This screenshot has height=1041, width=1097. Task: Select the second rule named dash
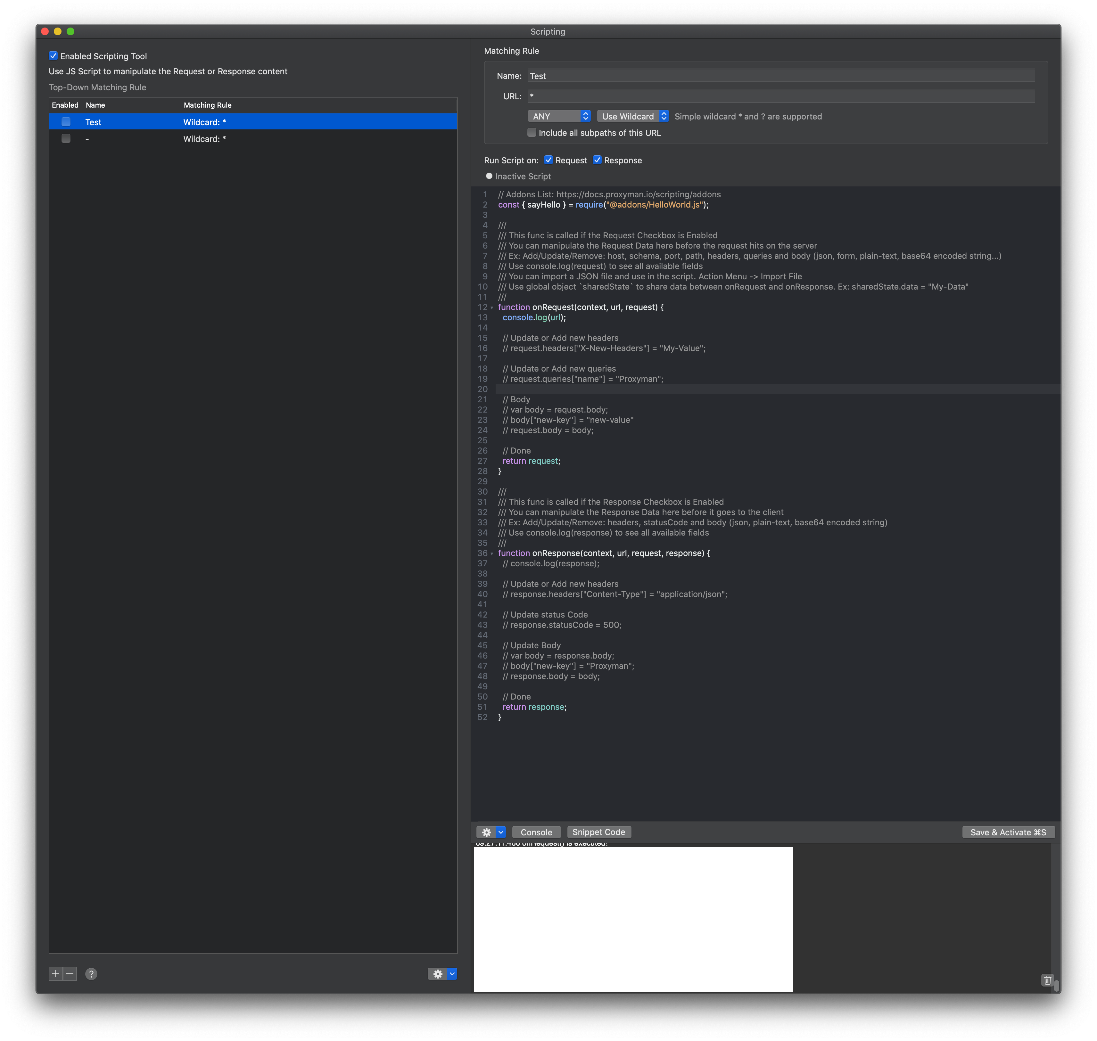pyautogui.click(x=222, y=139)
